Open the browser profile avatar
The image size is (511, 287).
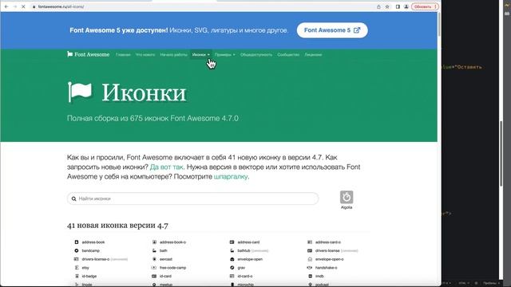[406, 6]
